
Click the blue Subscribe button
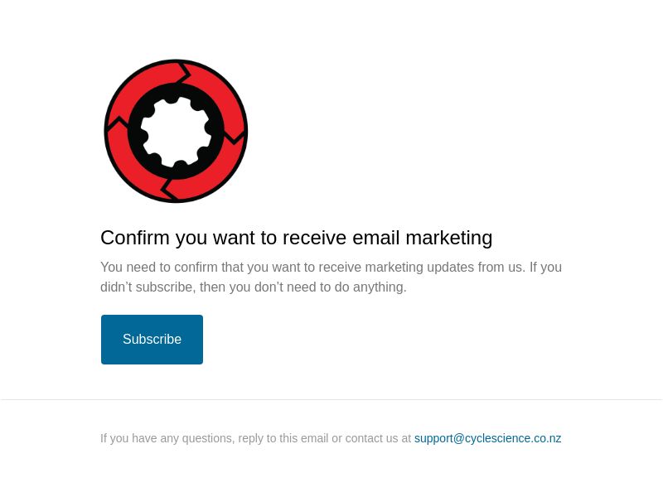click(152, 340)
